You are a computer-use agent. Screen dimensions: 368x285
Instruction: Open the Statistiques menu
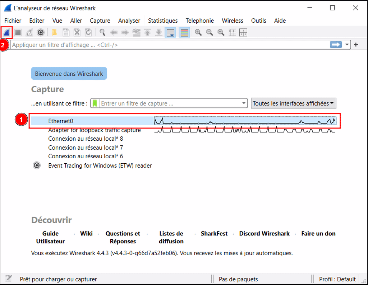pyautogui.click(x=163, y=21)
